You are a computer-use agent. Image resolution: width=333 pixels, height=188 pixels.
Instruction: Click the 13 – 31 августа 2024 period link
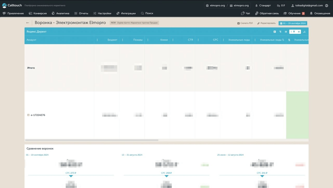coord(132,155)
